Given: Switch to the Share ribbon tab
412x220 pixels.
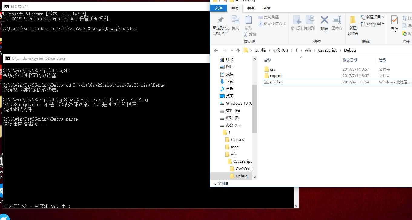Looking at the screenshot, I should [251, 8].
